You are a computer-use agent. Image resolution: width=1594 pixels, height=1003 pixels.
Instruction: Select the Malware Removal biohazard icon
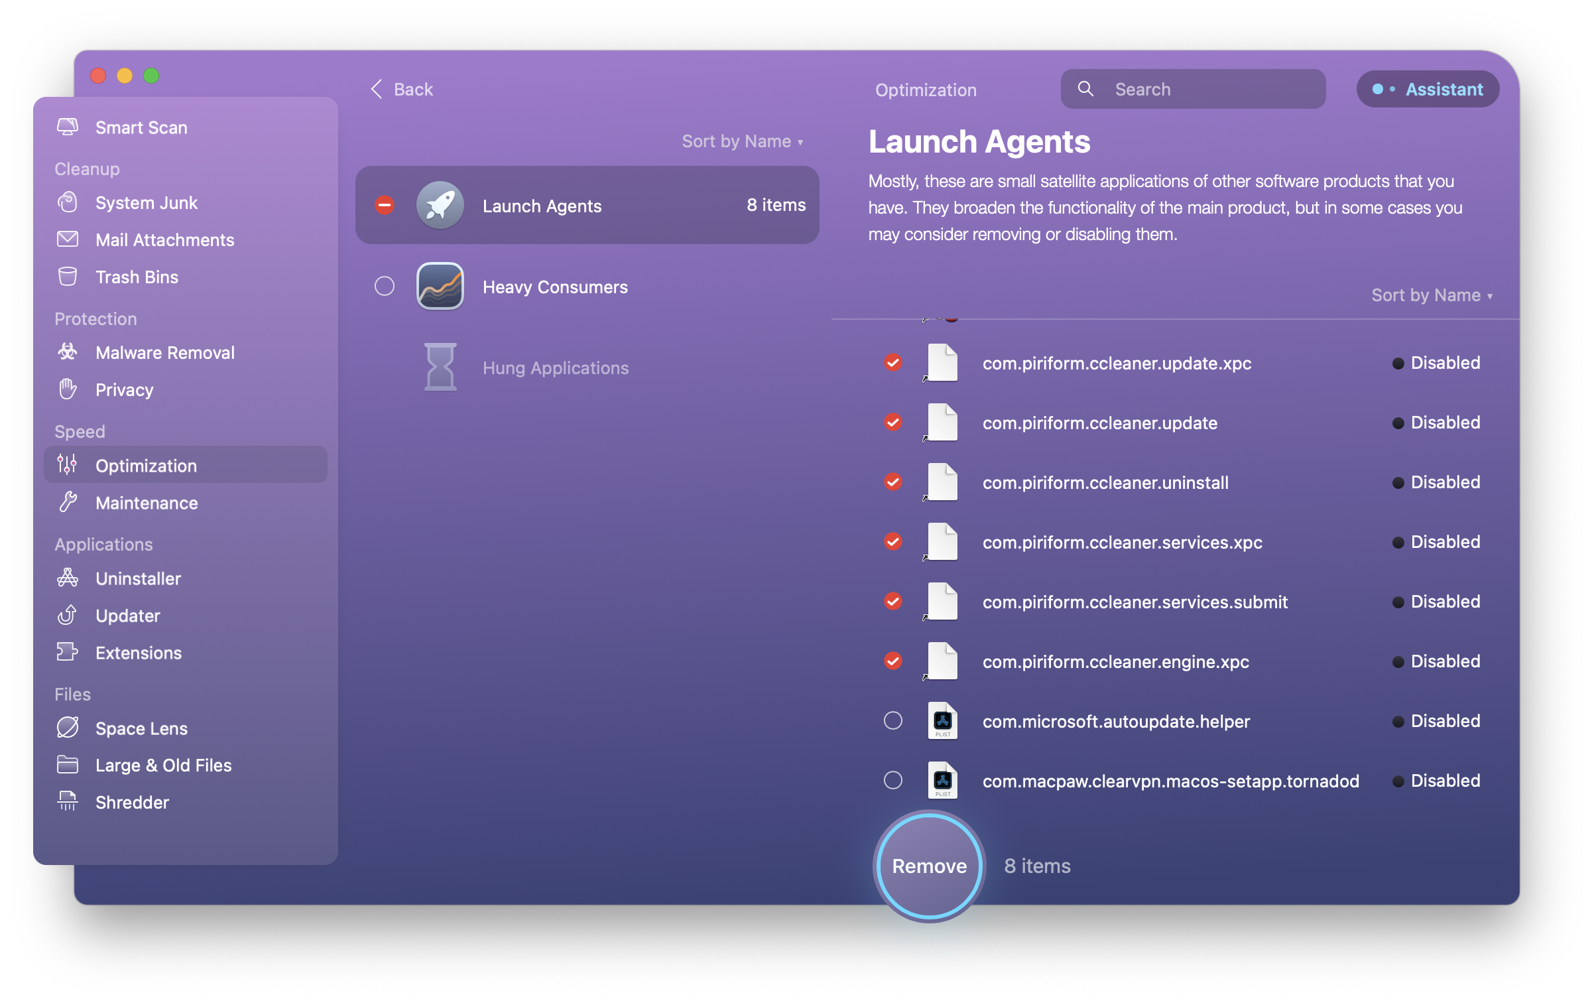coord(68,352)
